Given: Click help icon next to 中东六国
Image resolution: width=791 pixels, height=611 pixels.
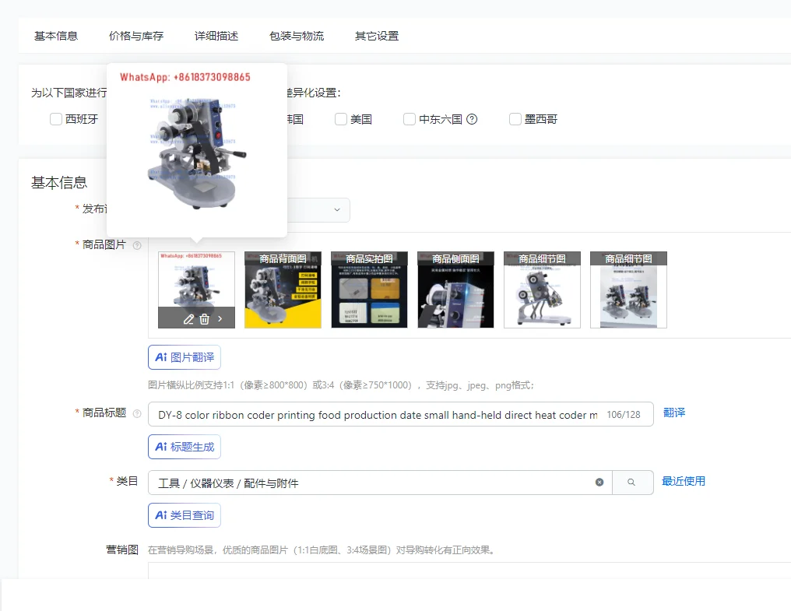Looking at the screenshot, I should pyautogui.click(x=472, y=120).
